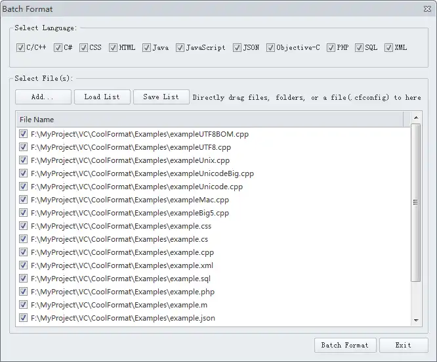Uncheck the example.json file checkbox
The image size is (437, 362).
(23, 317)
